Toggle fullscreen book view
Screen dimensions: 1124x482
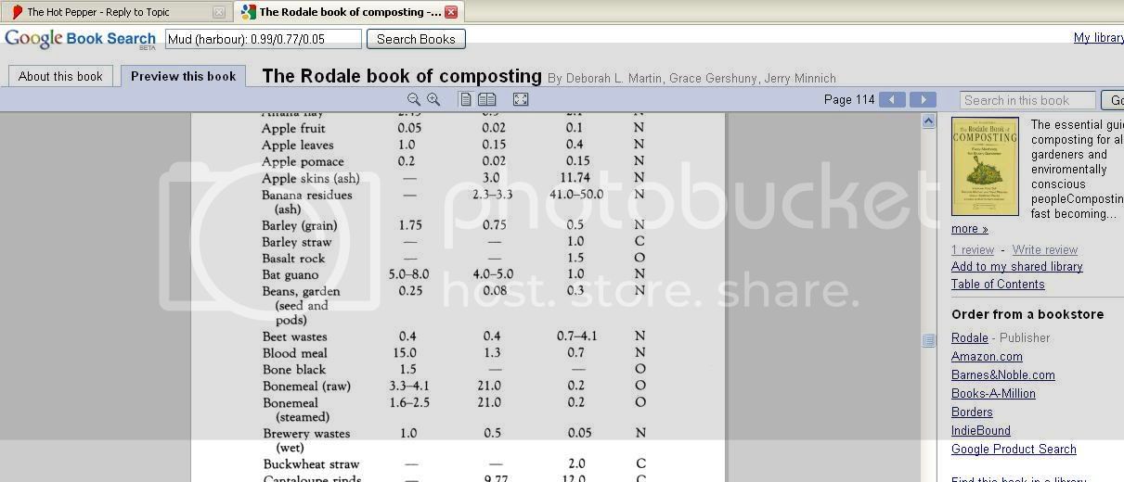(x=521, y=100)
